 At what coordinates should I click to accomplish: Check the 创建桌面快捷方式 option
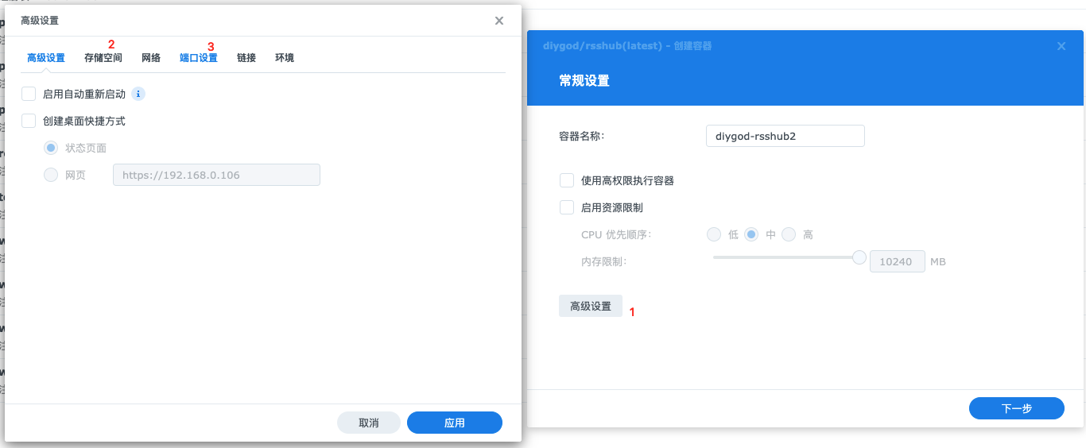(29, 122)
